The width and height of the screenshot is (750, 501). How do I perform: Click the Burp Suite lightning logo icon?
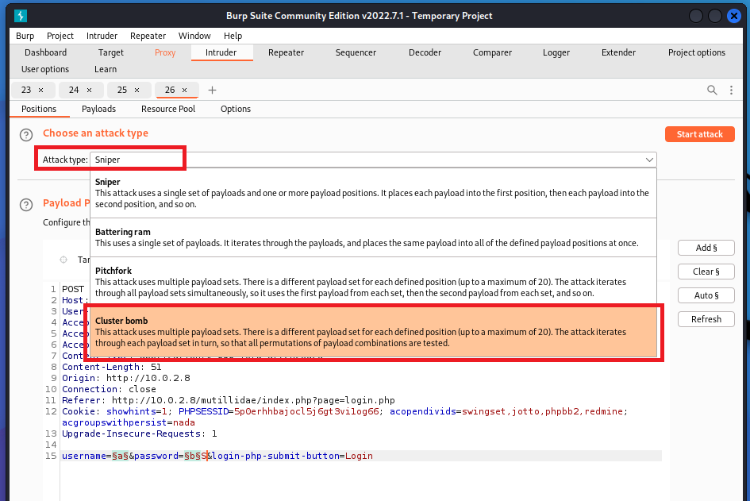21,16
